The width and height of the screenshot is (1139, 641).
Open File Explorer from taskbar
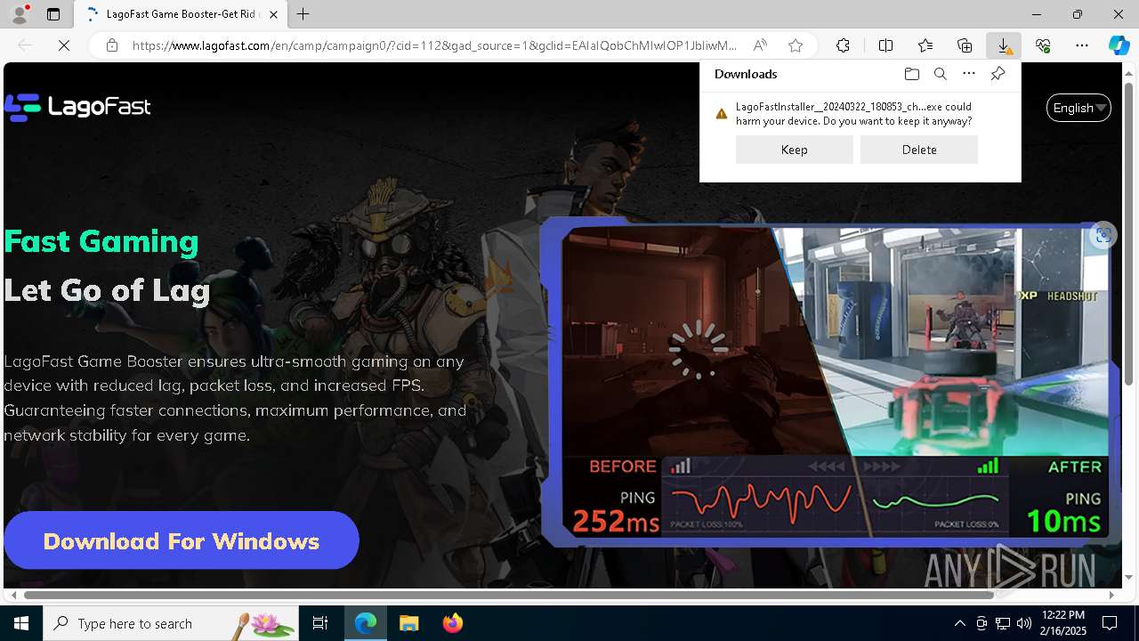click(x=408, y=623)
